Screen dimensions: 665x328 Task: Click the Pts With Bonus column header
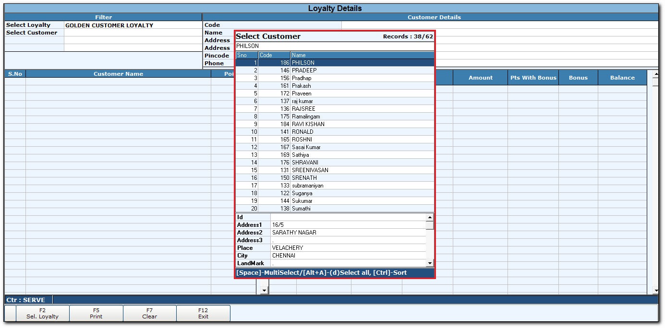point(533,78)
